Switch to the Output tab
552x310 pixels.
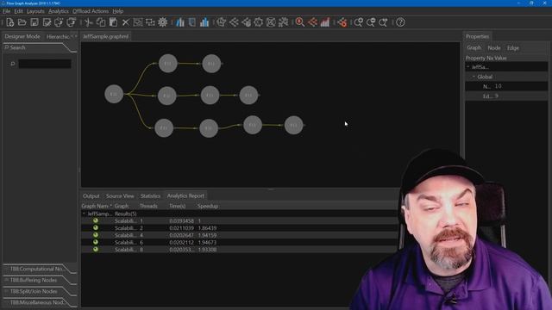point(91,195)
